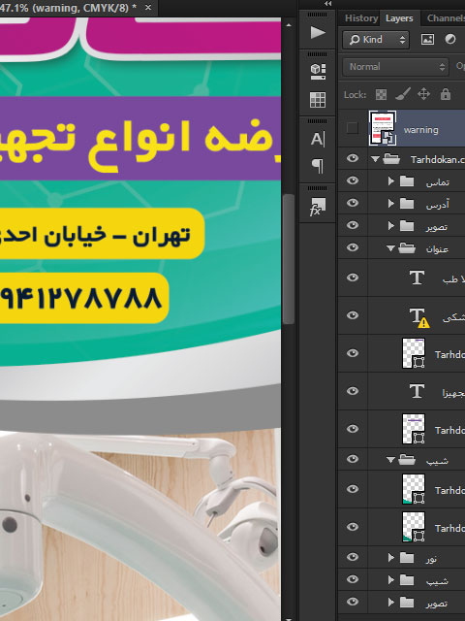Select last smart object in شیب group
The height and width of the screenshot is (621, 465).
(x=414, y=527)
